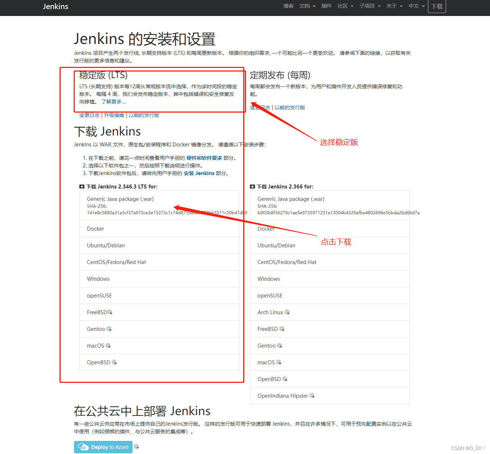This screenshot has width=490, height=454.
Task: Click third-party icon beside weekly OpenBSD
Action: [x=285, y=379]
